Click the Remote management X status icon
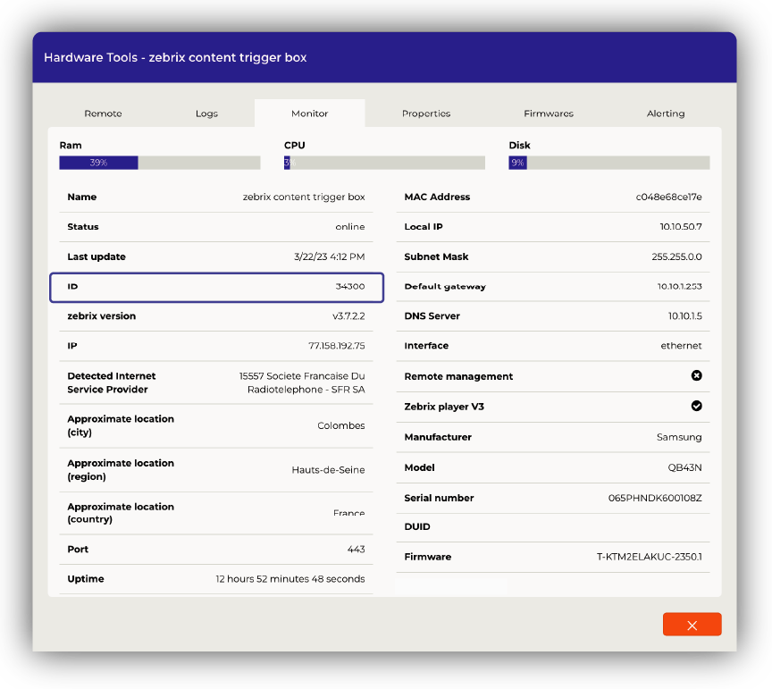 click(x=696, y=376)
